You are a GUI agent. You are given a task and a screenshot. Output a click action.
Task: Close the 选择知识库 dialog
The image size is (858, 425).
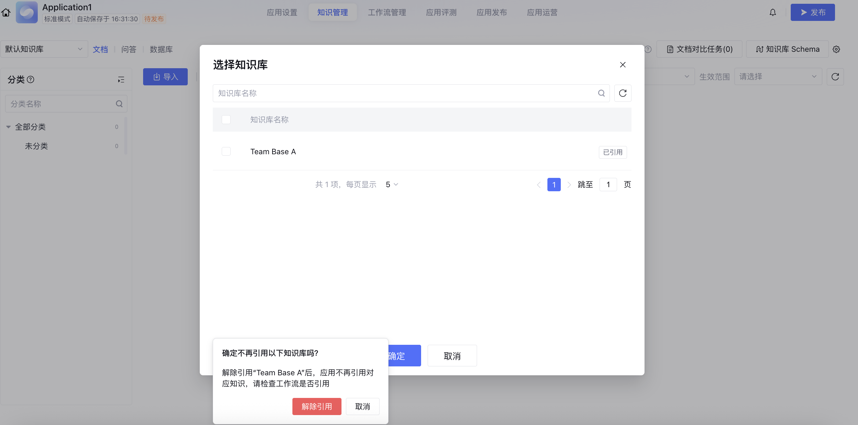click(x=623, y=65)
